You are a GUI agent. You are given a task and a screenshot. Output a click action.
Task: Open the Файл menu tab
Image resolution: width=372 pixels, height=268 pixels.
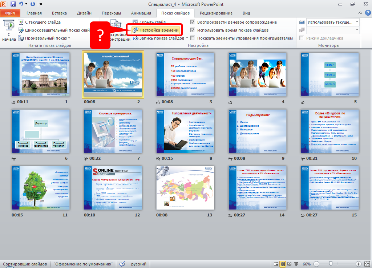pyautogui.click(x=10, y=13)
